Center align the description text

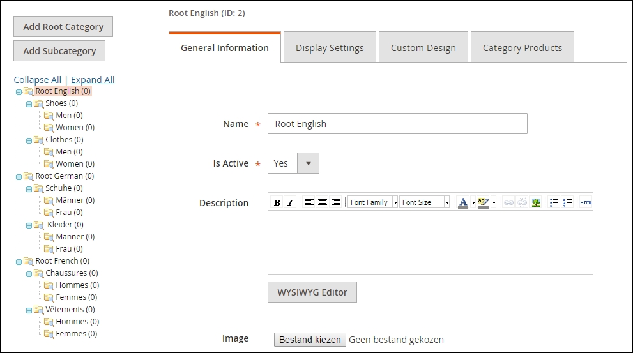pyautogui.click(x=323, y=202)
